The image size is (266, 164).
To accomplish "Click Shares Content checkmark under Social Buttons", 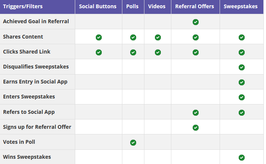I will (x=98, y=37).
